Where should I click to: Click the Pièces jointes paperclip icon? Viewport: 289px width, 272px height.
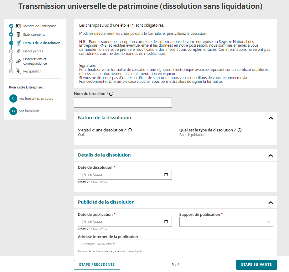tap(18, 51)
